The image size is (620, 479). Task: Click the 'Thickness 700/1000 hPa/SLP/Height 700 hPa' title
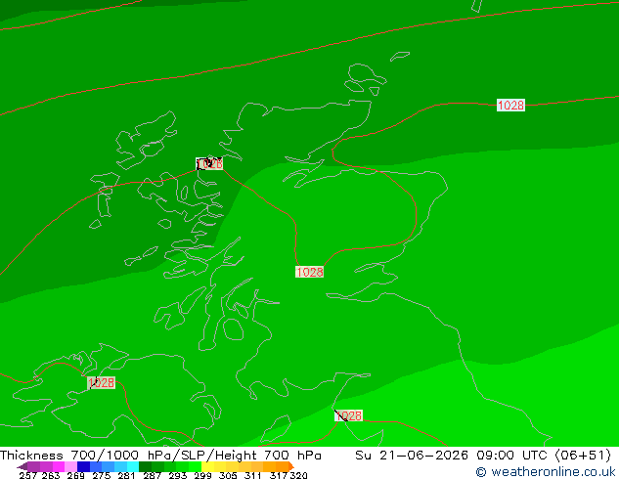160,455
